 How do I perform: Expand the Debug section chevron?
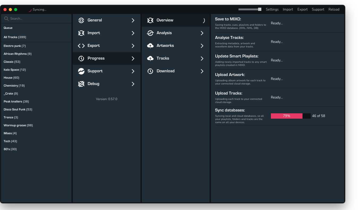pos(133,84)
